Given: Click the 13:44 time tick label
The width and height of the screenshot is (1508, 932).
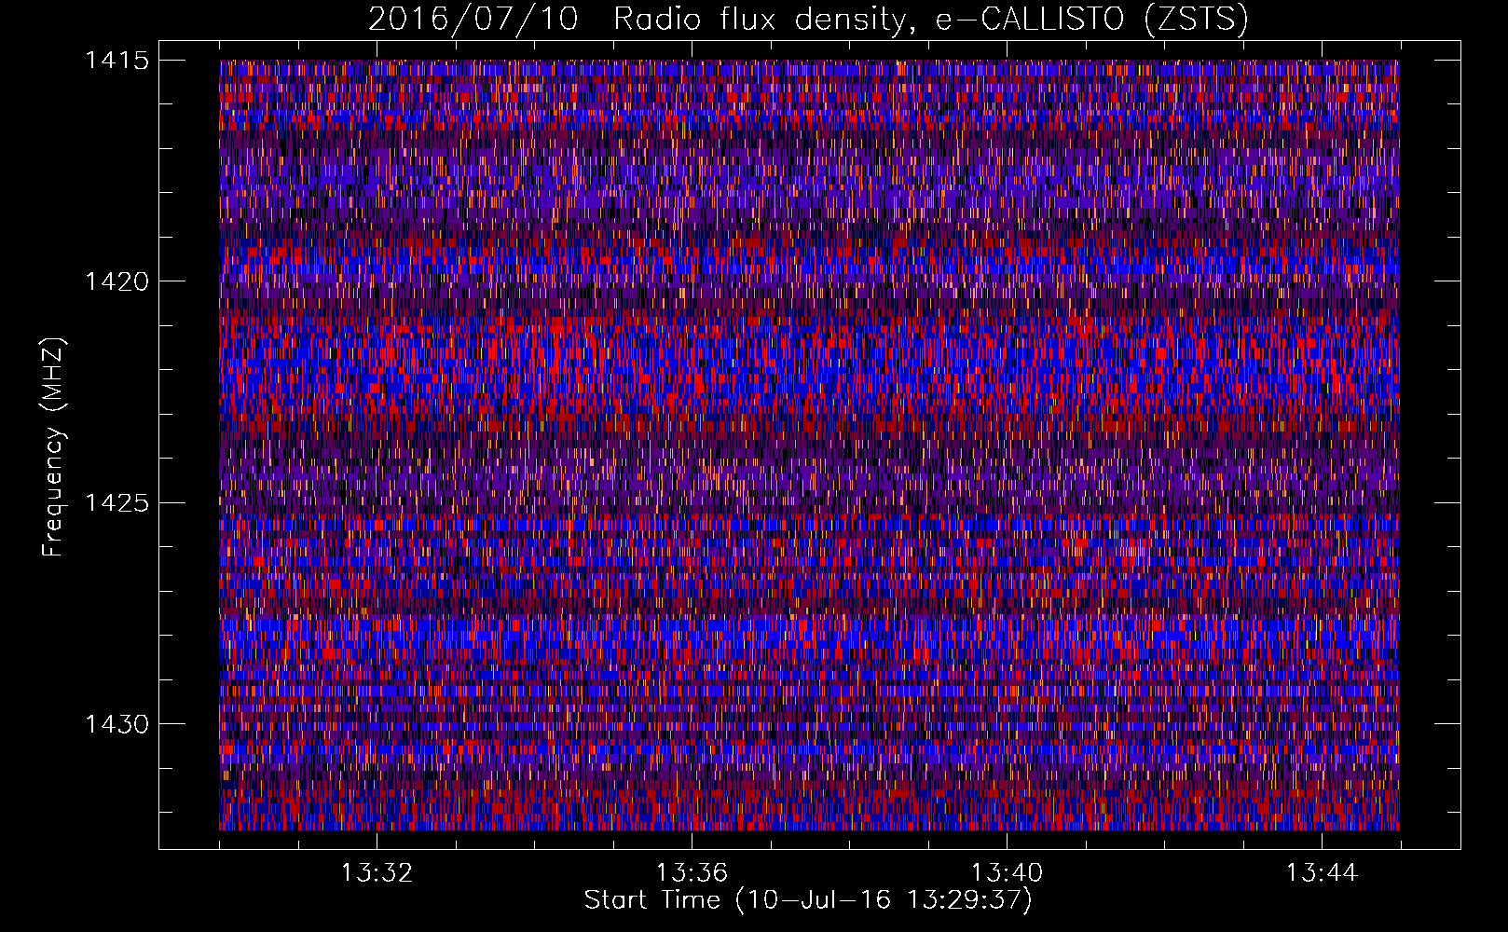Looking at the screenshot, I should click(1322, 873).
